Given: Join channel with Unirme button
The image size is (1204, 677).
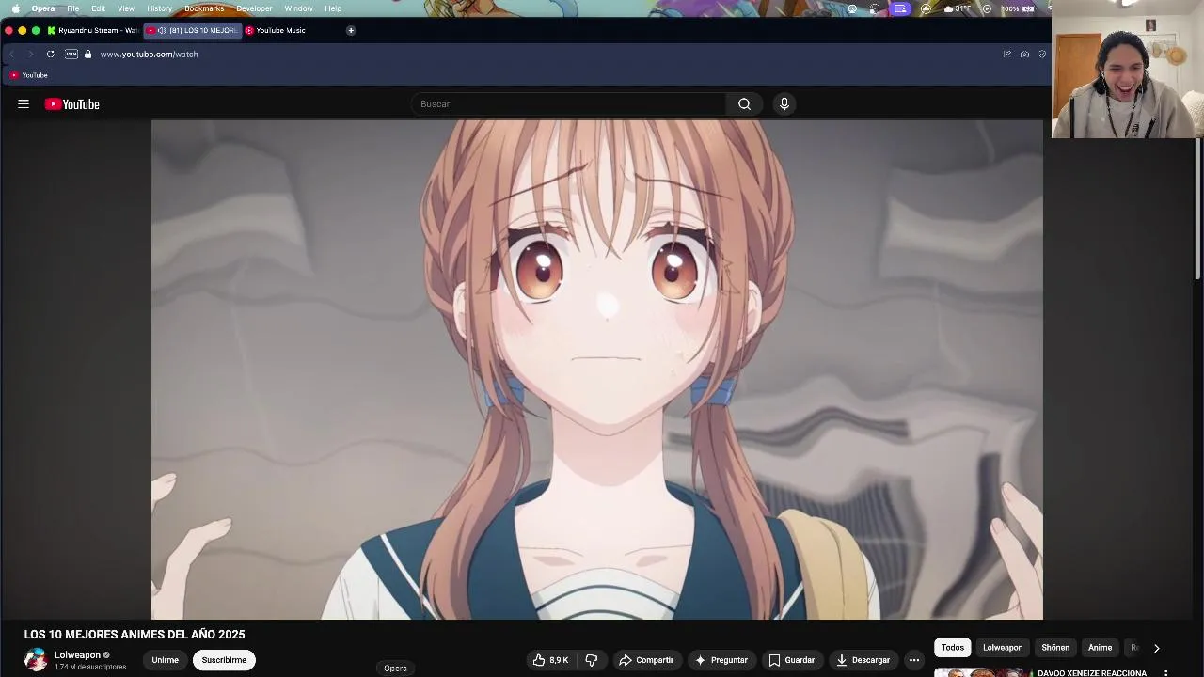Looking at the screenshot, I should 166,660.
